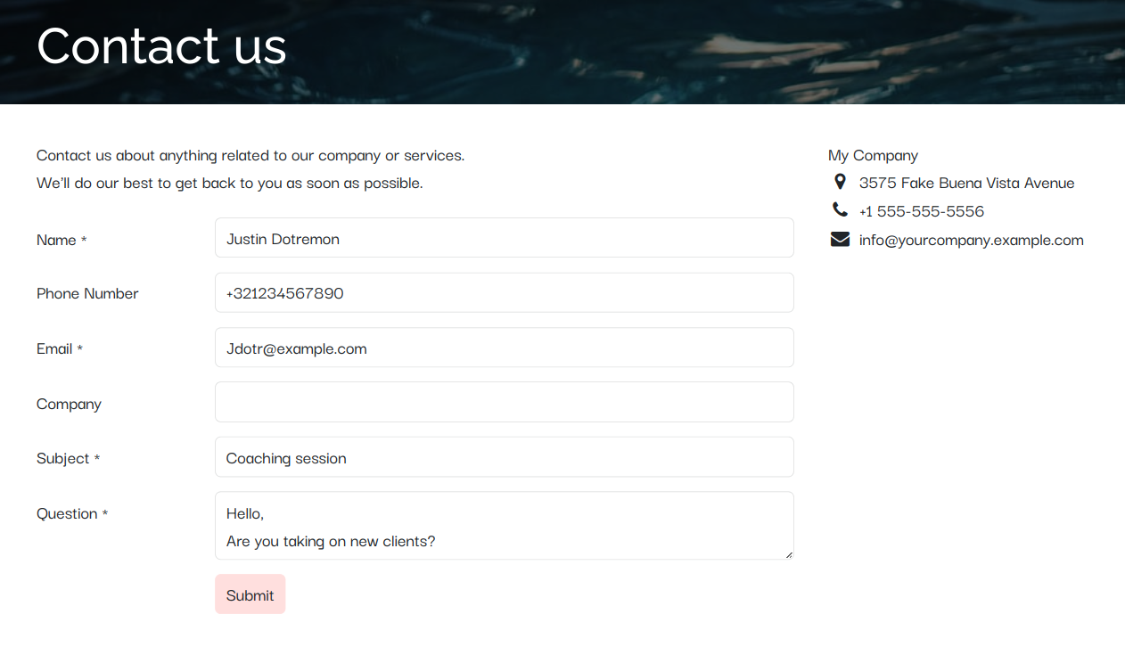The image size is (1125, 655).
Task: Focus the Email field with Jdotr@example.com
Action: [x=504, y=348]
